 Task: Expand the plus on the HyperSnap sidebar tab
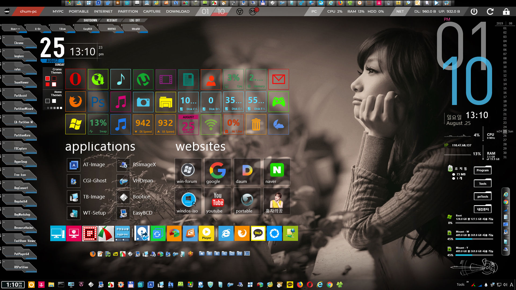click(4, 156)
